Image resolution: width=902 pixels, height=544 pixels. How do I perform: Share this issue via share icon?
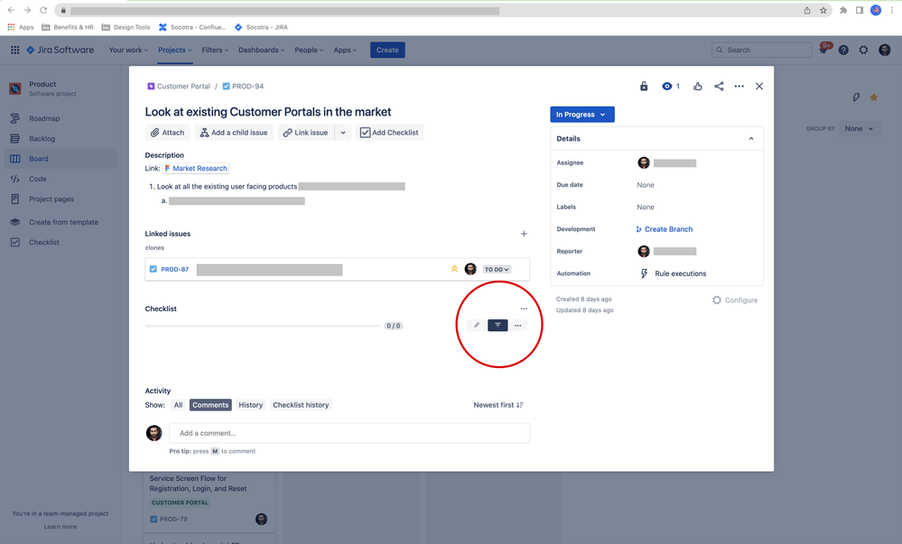719,87
